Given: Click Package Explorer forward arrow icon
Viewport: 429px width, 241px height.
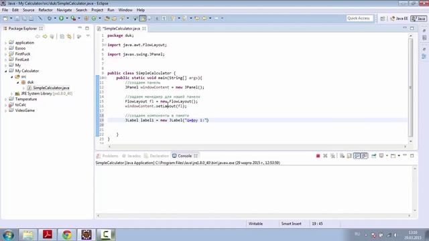Looking at the screenshot, I should 45,36.
